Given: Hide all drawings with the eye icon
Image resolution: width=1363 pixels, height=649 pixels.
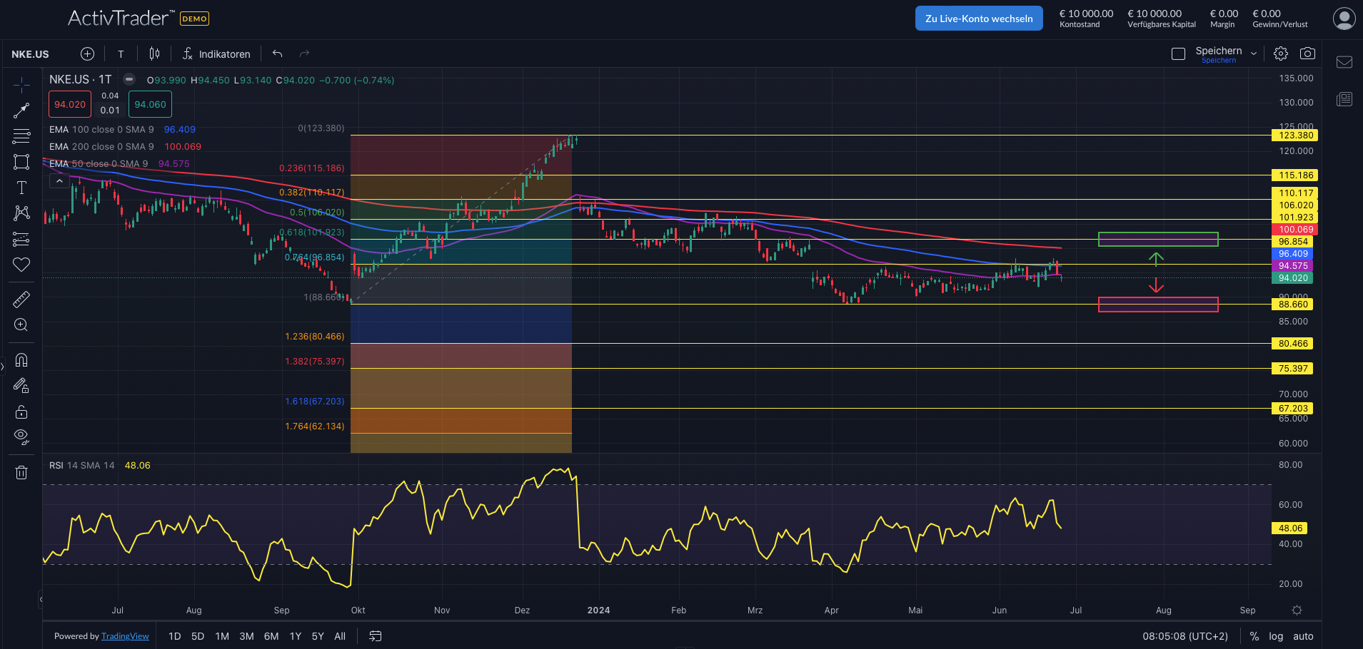Looking at the screenshot, I should [x=21, y=436].
